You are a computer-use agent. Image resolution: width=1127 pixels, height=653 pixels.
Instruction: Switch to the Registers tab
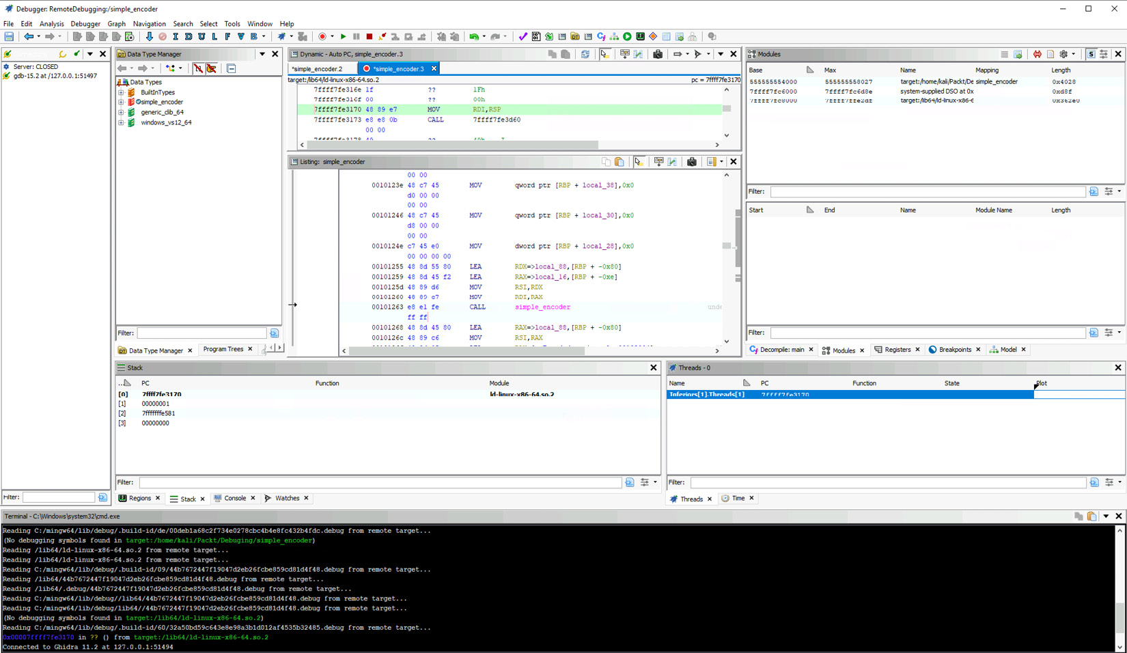tap(898, 350)
